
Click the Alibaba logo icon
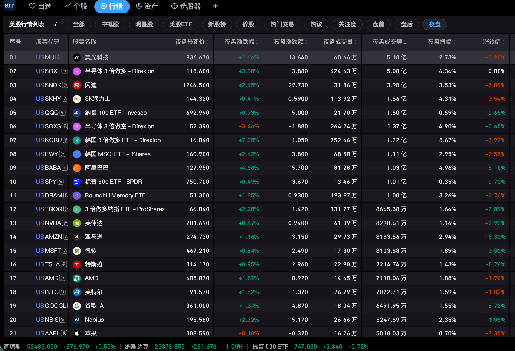[77, 168]
